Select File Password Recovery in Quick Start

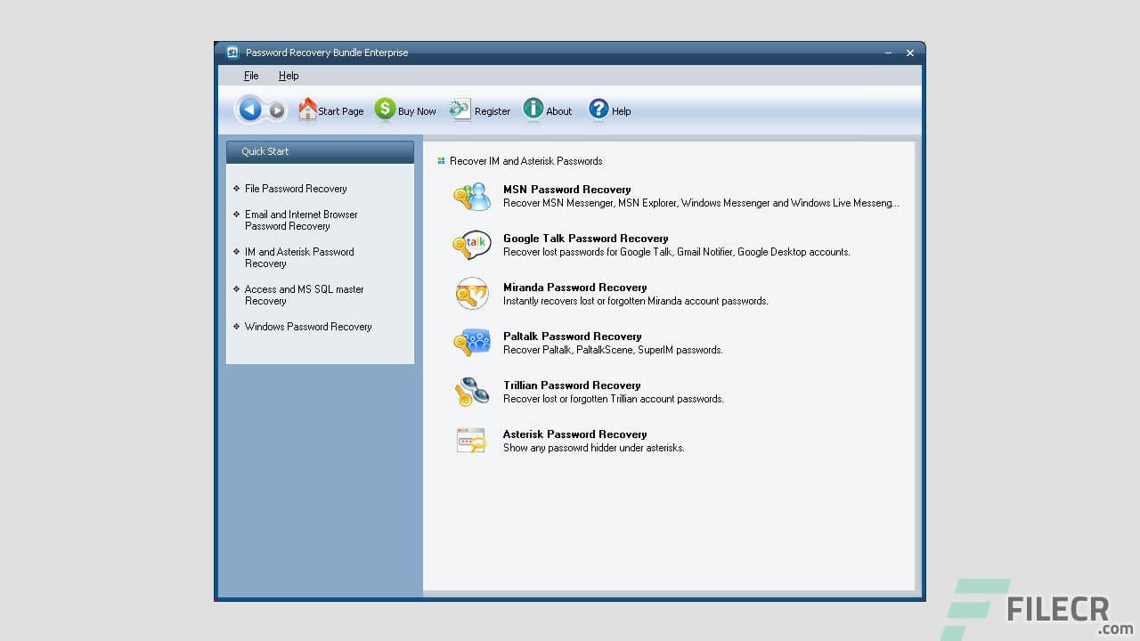pyautogui.click(x=295, y=188)
